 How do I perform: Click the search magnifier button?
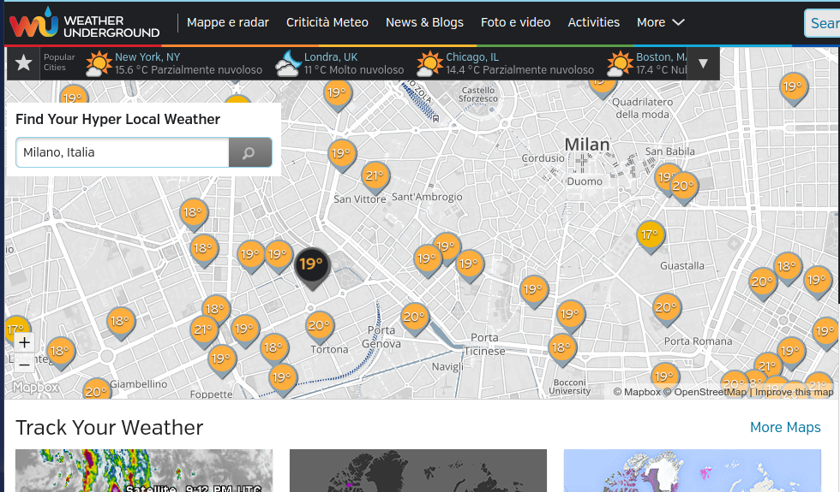click(249, 153)
